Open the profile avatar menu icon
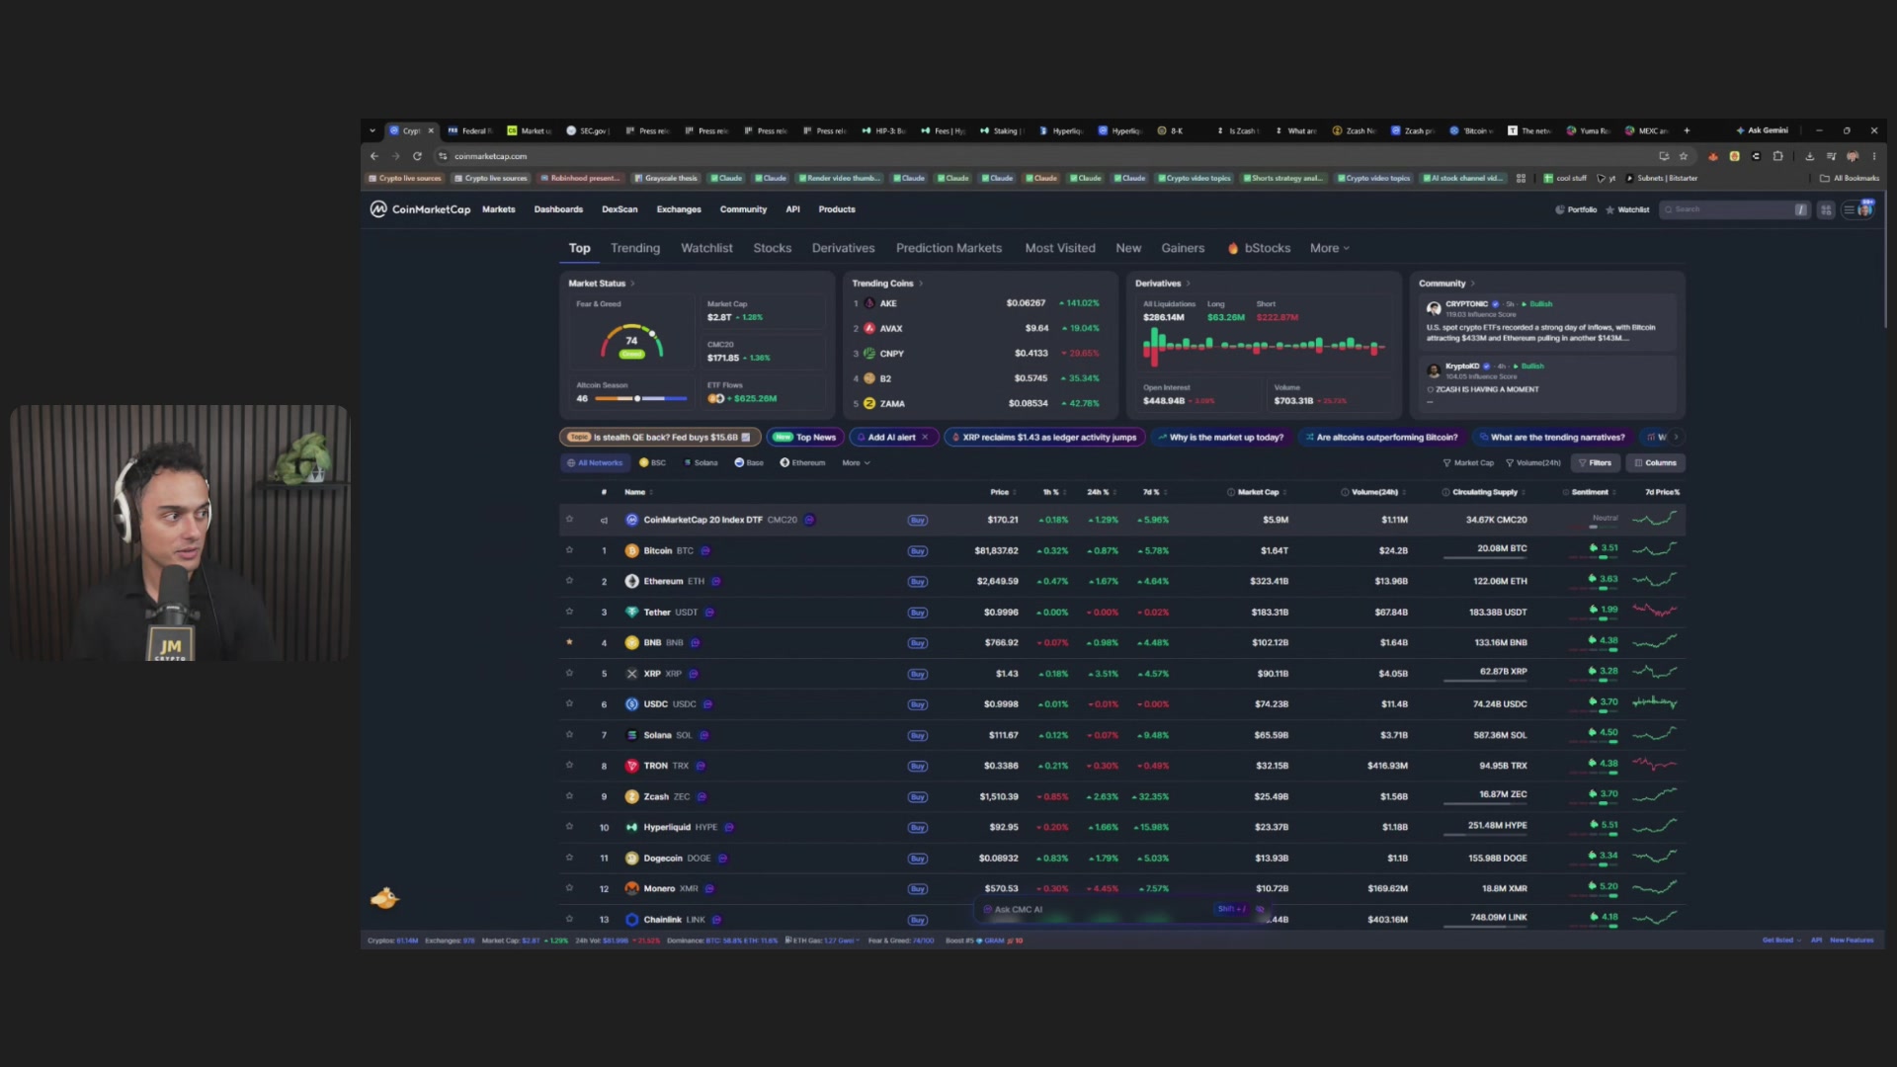The height and width of the screenshot is (1067, 1897). (1865, 208)
